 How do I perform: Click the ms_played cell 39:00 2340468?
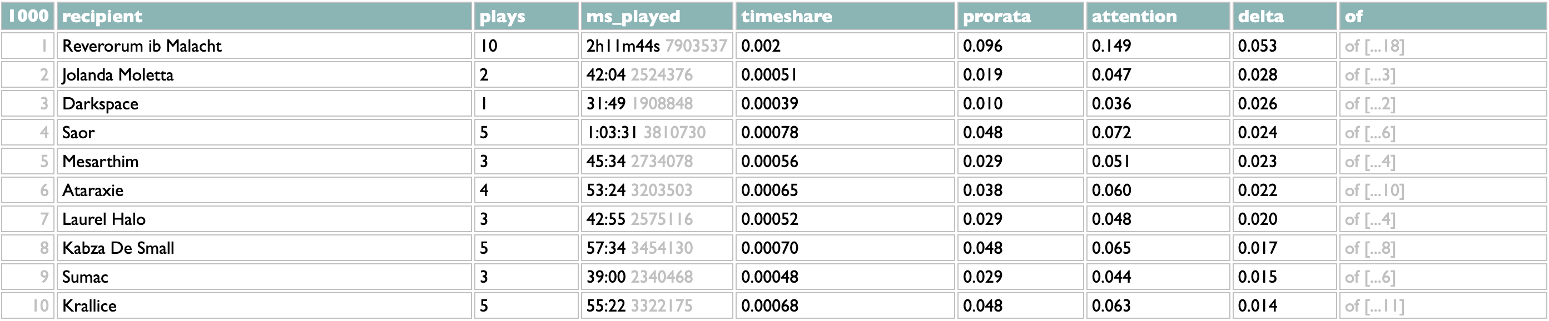(x=657, y=277)
